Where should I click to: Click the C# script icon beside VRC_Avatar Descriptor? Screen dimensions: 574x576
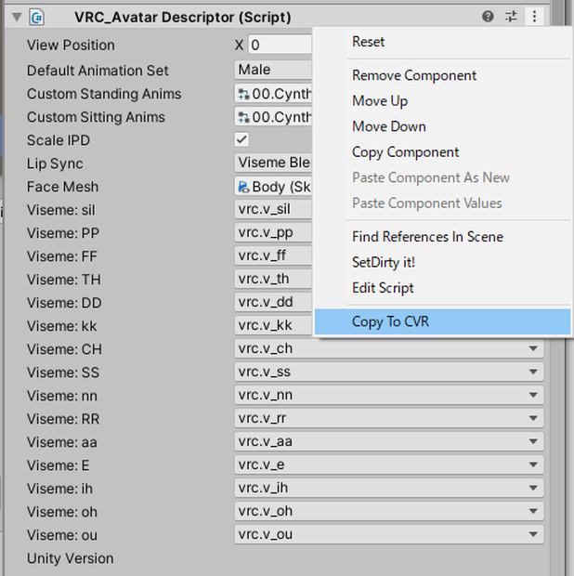(x=37, y=18)
